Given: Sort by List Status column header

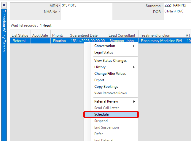Looking at the screenshot, I should (x=20, y=35).
